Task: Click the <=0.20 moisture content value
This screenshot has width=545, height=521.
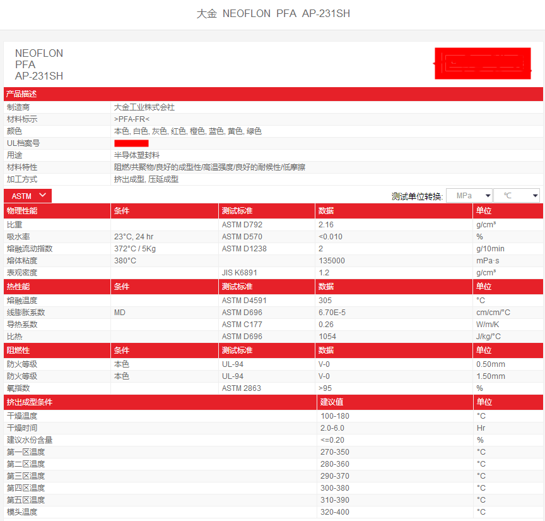Action: click(332, 440)
